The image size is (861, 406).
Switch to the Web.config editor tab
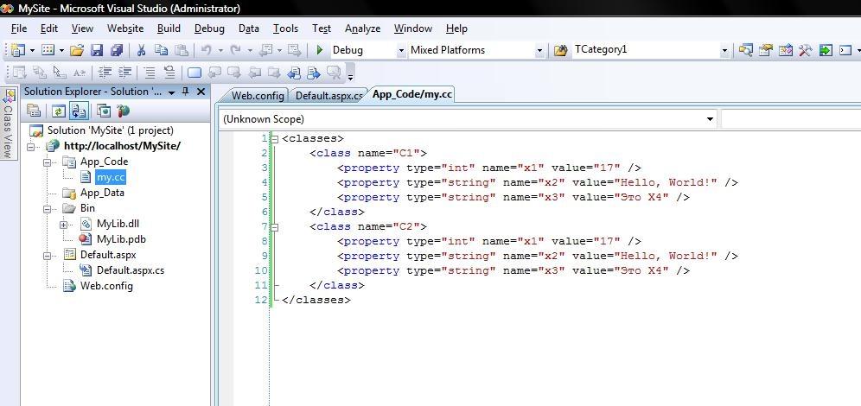[257, 96]
